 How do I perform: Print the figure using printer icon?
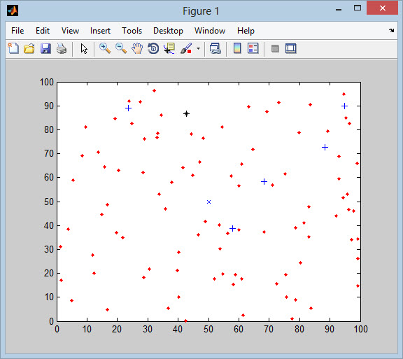point(62,48)
